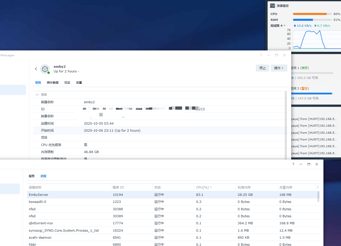Viewport: 341px width, 246px height.
Task: Open help in the process list window
Action: (x=293, y=164)
